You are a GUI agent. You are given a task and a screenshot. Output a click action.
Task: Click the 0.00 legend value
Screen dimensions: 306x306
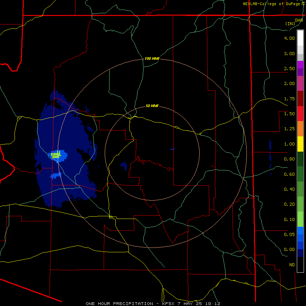(x=289, y=250)
